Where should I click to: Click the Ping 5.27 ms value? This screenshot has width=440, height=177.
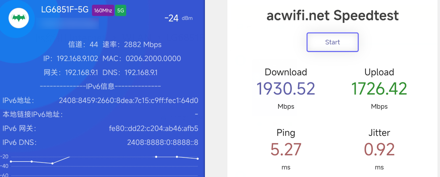pyautogui.click(x=286, y=149)
